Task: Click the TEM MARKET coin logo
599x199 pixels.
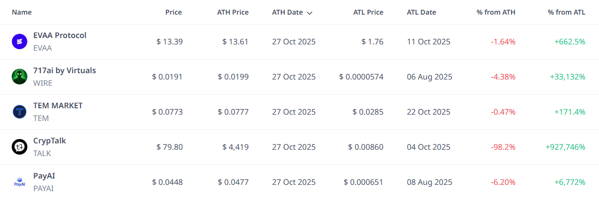Action: [x=20, y=112]
